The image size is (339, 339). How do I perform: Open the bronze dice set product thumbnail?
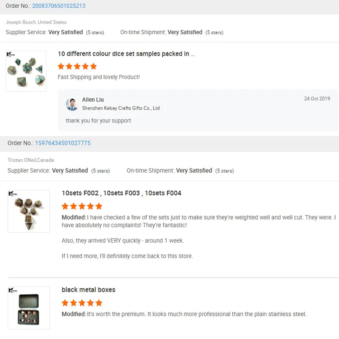[29, 211]
